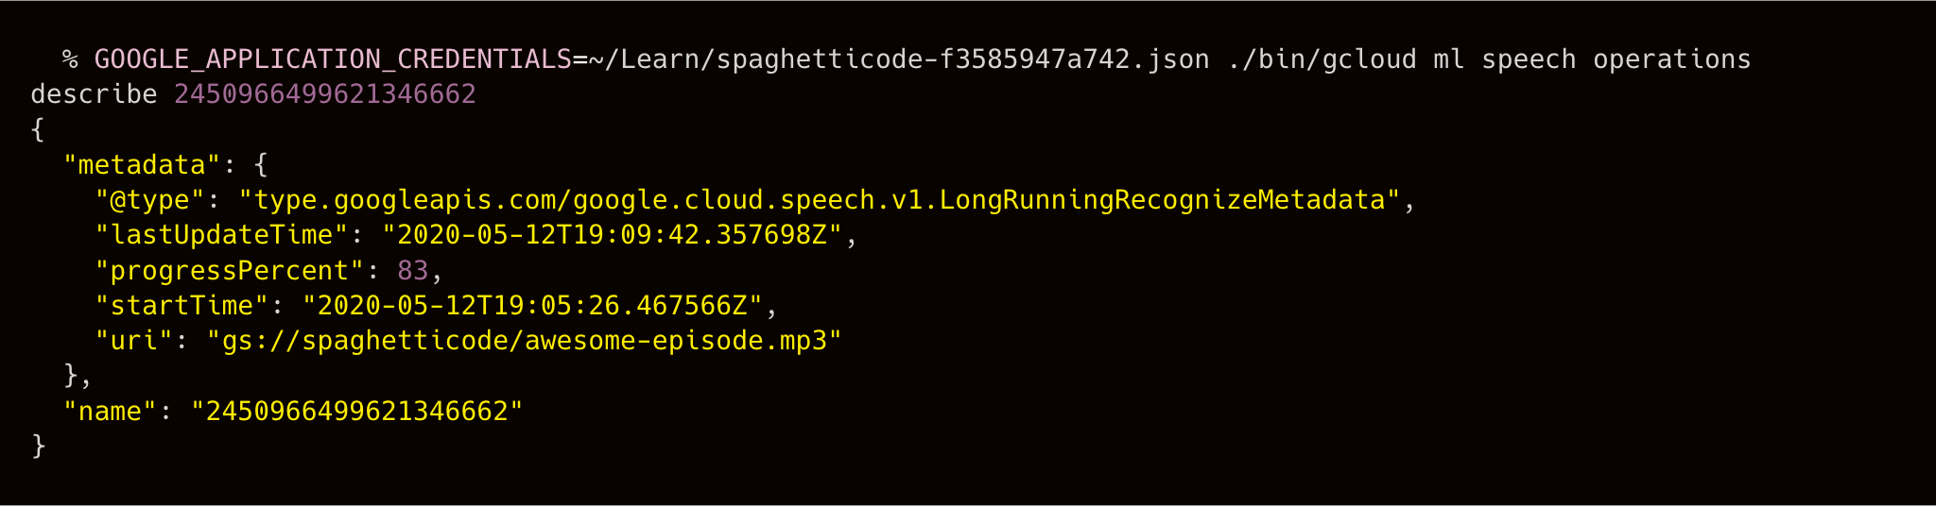This screenshot has width=1936, height=506.
Task: Click the "lastUpdateTime" key
Action: (221, 235)
